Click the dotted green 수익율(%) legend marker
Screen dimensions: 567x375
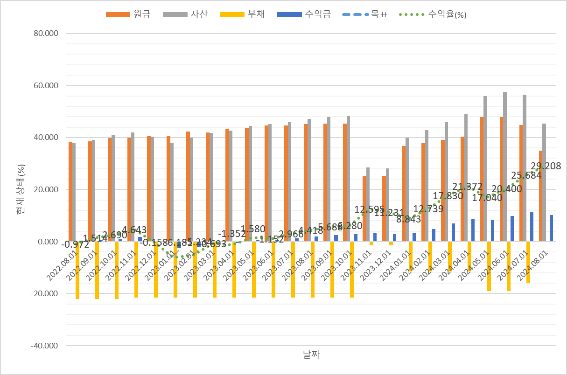pyautogui.click(x=412, y=14)
